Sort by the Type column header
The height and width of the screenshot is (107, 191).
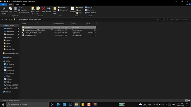point(79,24)
